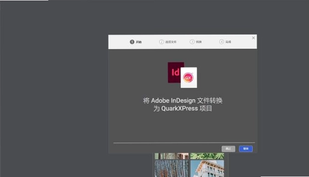Click the green leaves photo thumbnail
309x177 pixels.
pyautogui.click(x=207, y=156)
